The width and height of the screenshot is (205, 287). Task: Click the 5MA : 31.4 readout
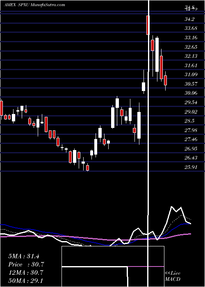tap(24, 256)
